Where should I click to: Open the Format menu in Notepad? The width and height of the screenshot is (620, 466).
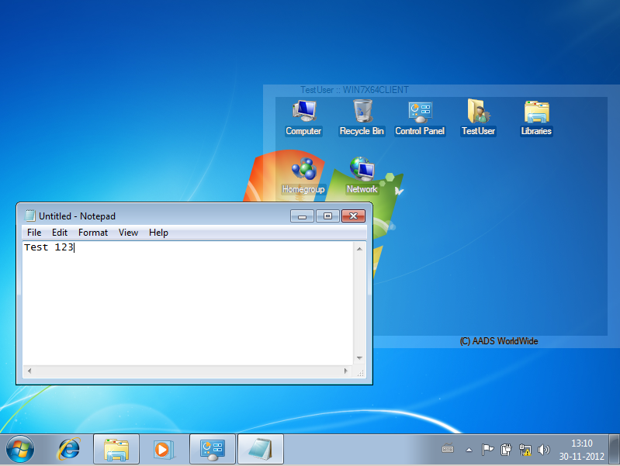click(x=93, y=233)
